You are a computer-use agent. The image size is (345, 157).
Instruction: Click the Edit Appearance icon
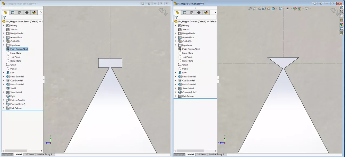295,9
